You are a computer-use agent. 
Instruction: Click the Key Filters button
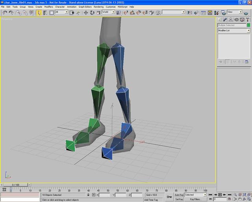[196, 200]
